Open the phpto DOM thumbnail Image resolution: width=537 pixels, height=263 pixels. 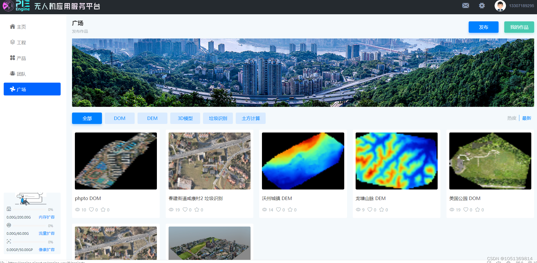[116, 161]
